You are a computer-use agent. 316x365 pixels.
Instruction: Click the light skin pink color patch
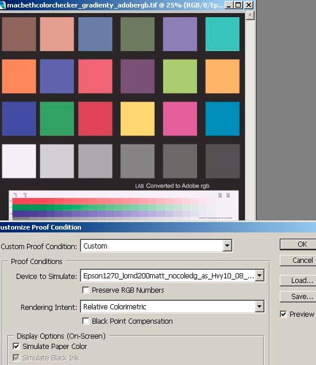[x=57, y=34]
